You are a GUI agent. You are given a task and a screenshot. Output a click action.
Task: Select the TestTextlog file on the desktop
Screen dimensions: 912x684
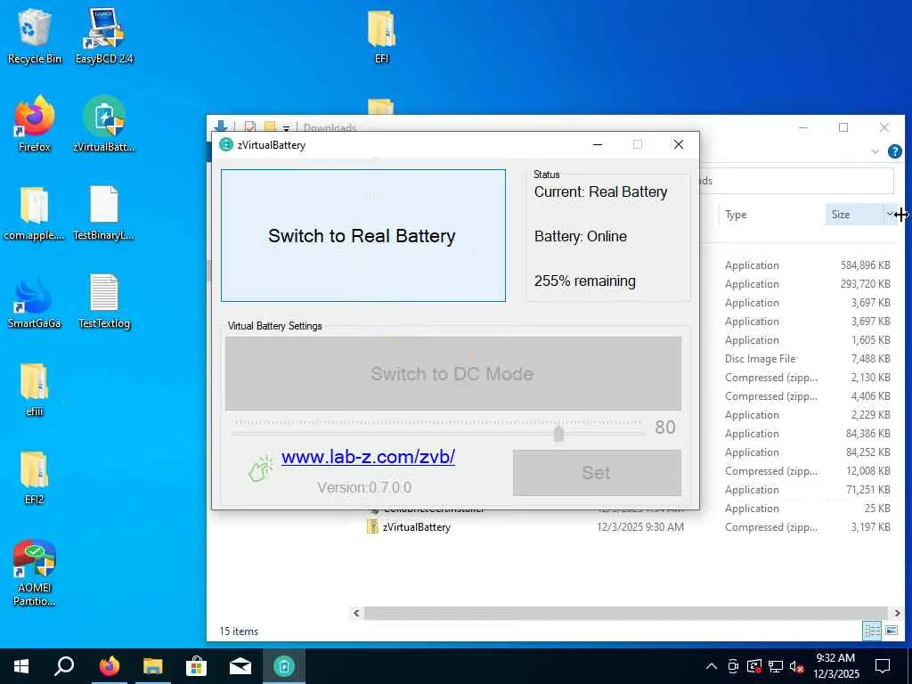click(x=104, y=301)
